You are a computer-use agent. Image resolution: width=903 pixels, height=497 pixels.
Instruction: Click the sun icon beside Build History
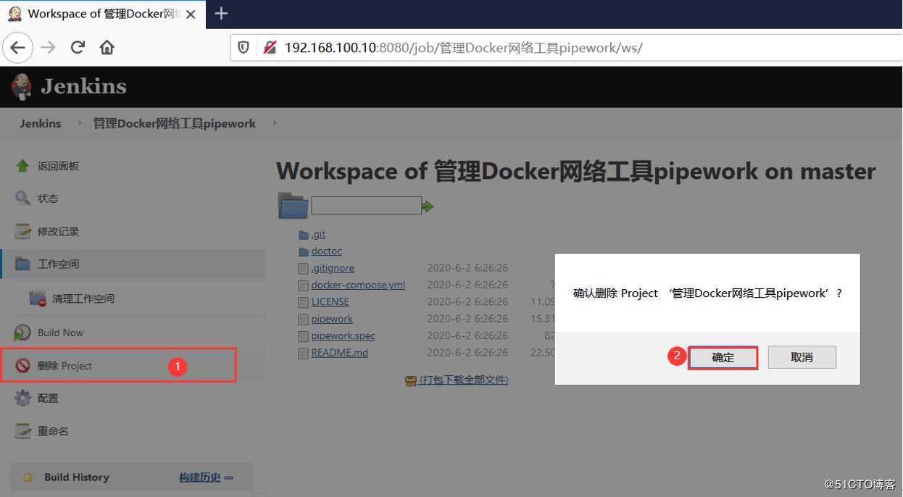tap(28, 477)
